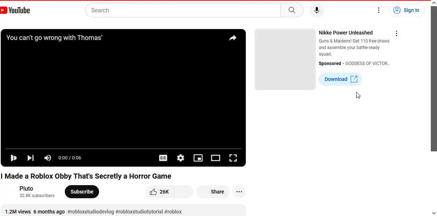Click the page vertical scrollbar
437x216 pixels.
[434, 79]
